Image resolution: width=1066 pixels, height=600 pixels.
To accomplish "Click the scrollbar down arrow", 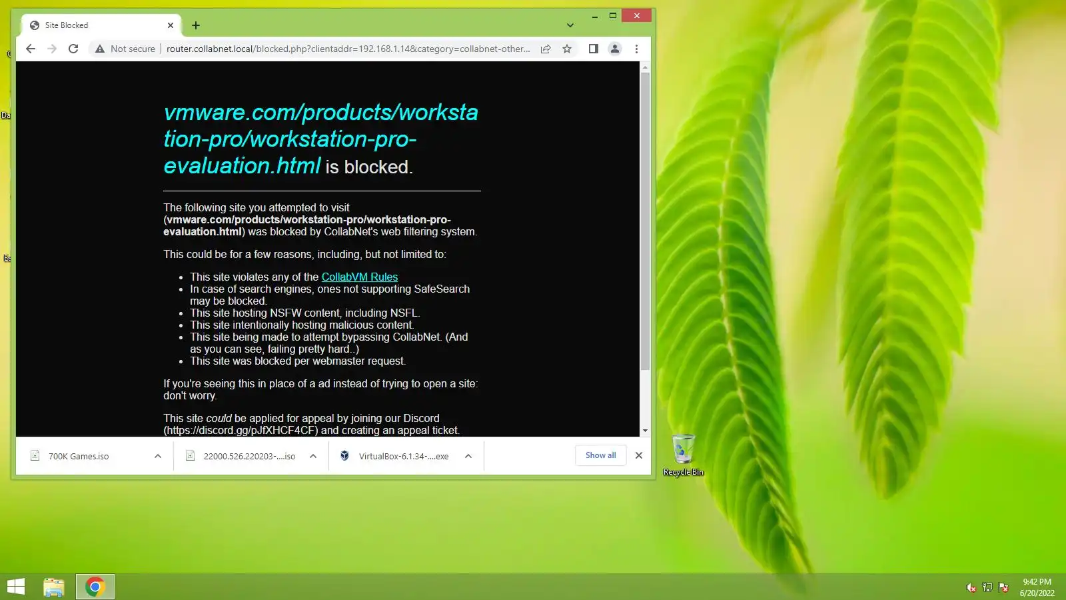I will point(645,431).
